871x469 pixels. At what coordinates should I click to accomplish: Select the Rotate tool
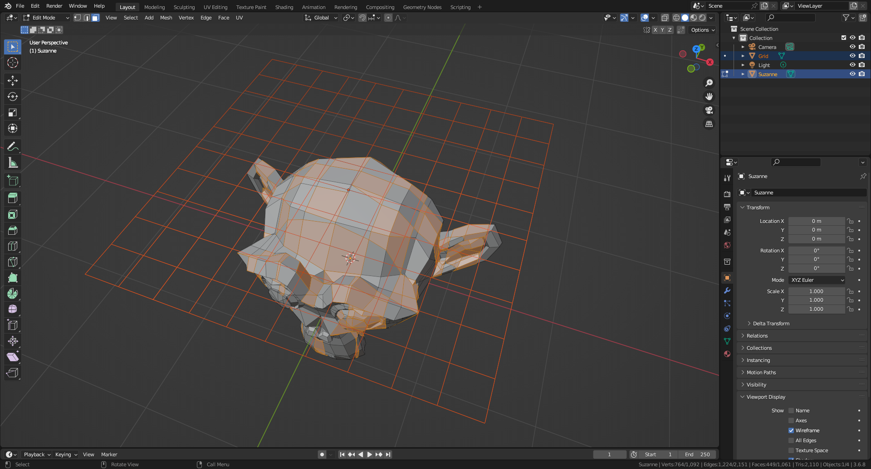pos(13,97)
